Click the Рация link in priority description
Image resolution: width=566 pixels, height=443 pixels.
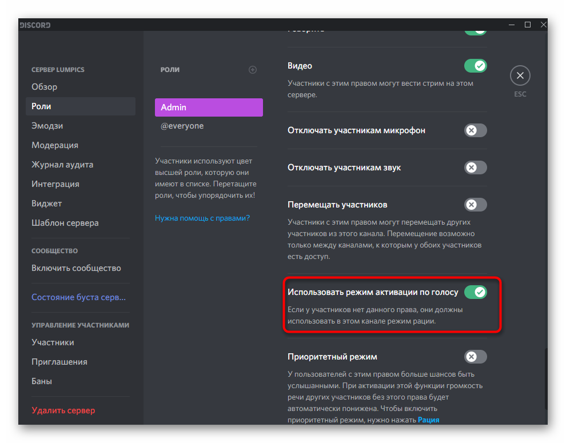(x=428, y=420)
